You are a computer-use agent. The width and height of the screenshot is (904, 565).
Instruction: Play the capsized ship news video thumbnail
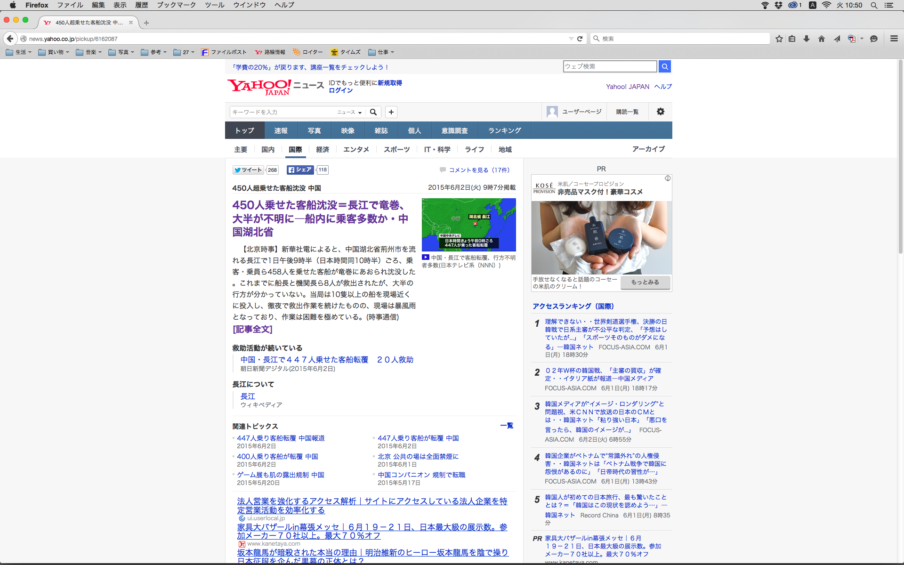[468, 225]
